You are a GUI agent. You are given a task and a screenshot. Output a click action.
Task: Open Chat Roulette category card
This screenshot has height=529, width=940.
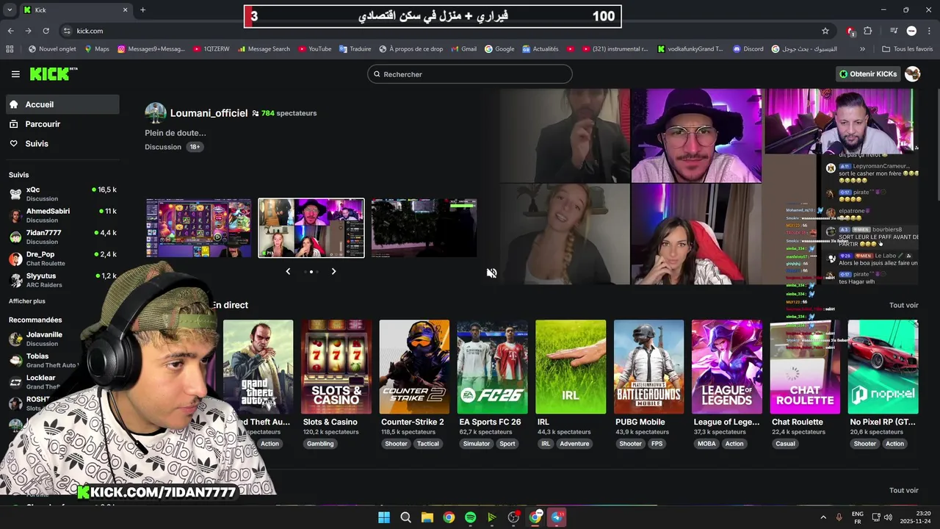tap(805, 367)
